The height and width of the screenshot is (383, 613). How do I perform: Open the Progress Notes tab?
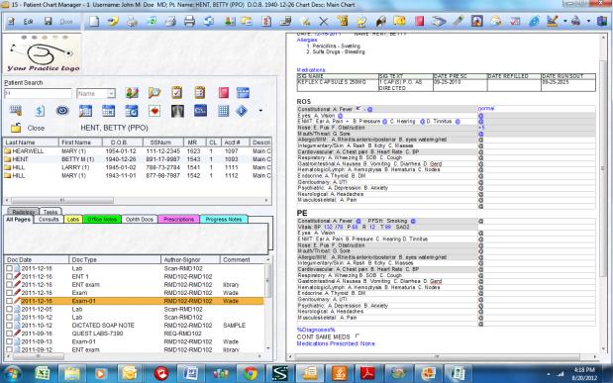coord(224,220)
